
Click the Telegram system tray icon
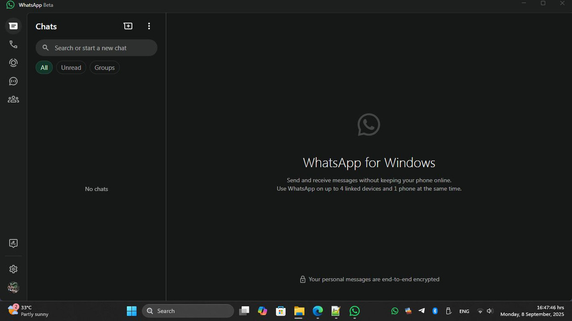pos(421,311)
